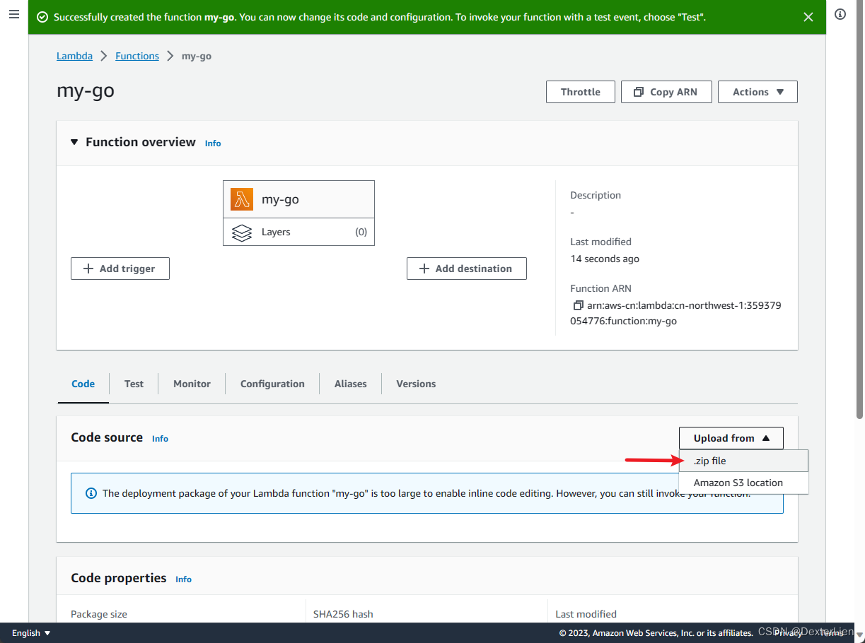Viewport: 865px width, 643px height.
Task: Switch to the Test tab
Action: coord(134,384)
